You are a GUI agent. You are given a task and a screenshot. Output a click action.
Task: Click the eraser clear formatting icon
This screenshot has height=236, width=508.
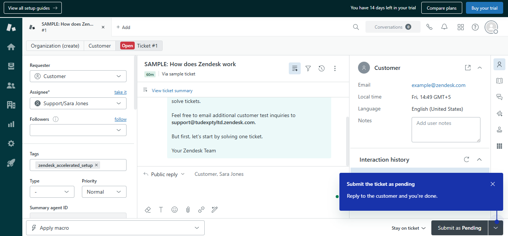(148, 210)
